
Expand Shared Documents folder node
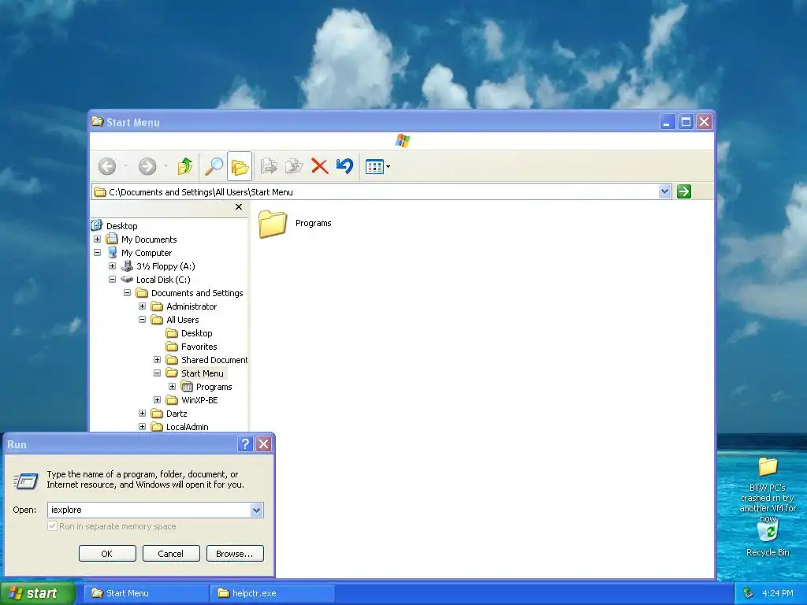(157, 359)
